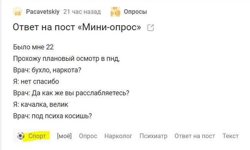
Task: Select the Психиатр tag
Action: point(153,136)
